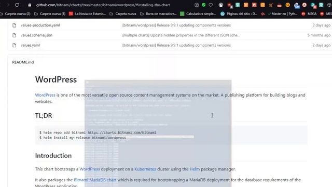Image resolution: width=332 pixels, height=187 pixels.
Task: Open Carpeta nueva (1) bookmark folder
Action: [x=50, y=14]
